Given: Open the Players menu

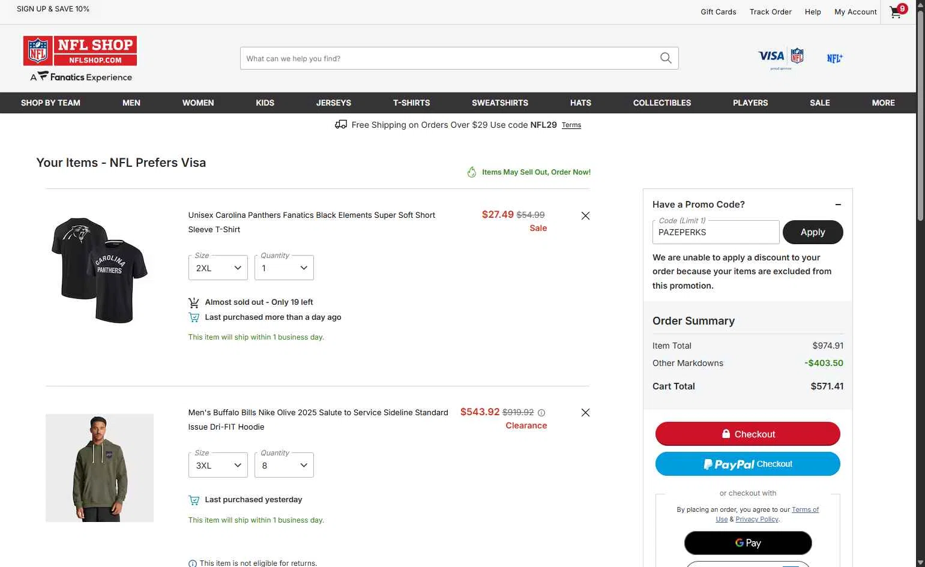Looking at the screenshot, I should (x=750, y=103).
